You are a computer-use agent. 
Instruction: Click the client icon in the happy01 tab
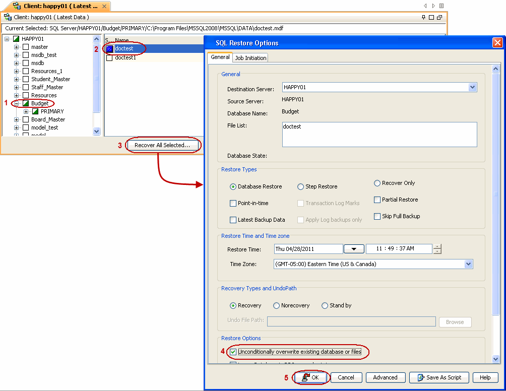pyautogui.click(x=17, y=6)
